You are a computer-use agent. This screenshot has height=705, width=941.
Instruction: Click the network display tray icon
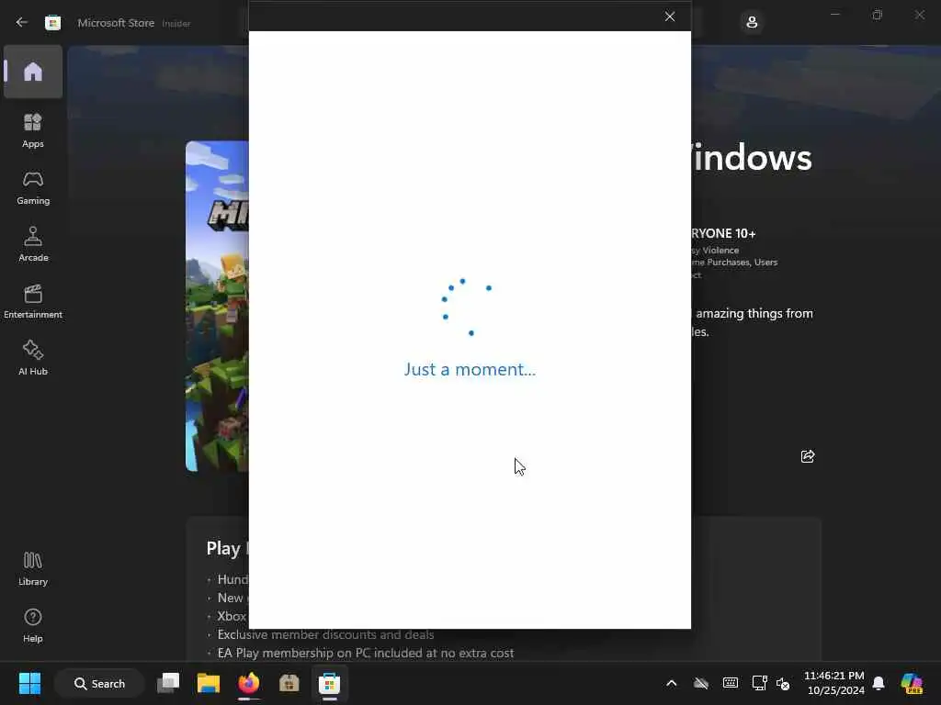(759, 683)
